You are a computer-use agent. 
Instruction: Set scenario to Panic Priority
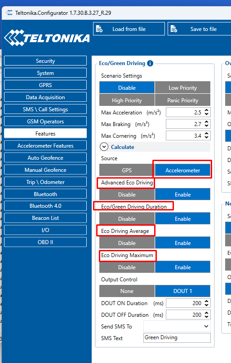click(x=182, y=100)
